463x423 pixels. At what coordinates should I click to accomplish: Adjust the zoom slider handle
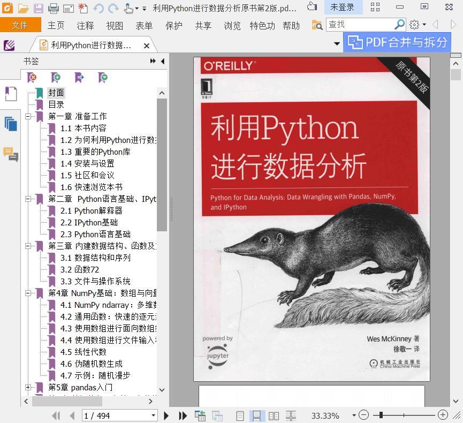point(381,415)
